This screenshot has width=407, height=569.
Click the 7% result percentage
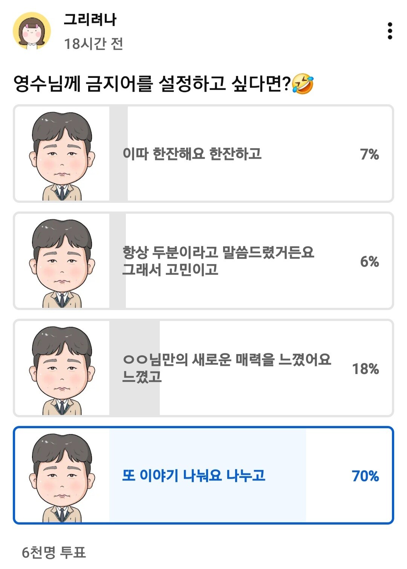click(369, 154)
